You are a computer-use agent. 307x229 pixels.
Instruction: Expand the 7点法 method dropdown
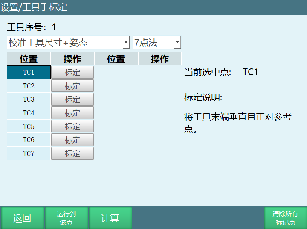tap(157, 42)
